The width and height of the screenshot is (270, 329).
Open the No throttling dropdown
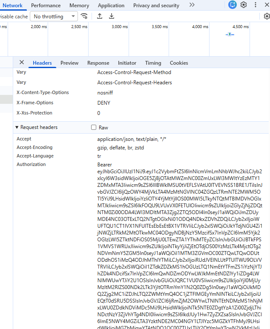[54, 16]
